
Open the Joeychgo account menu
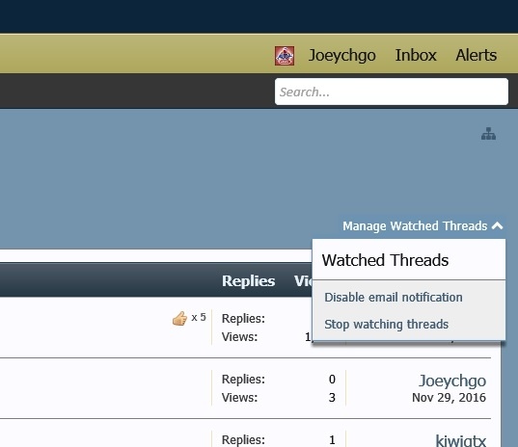coord(341,55)
